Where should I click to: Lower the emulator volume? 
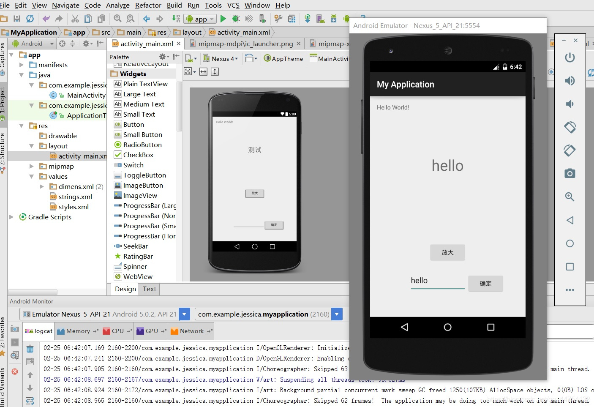(x=570, y=104)
